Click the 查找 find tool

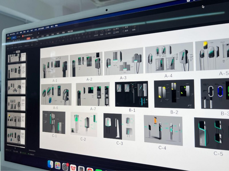click(x=125, y=27)
